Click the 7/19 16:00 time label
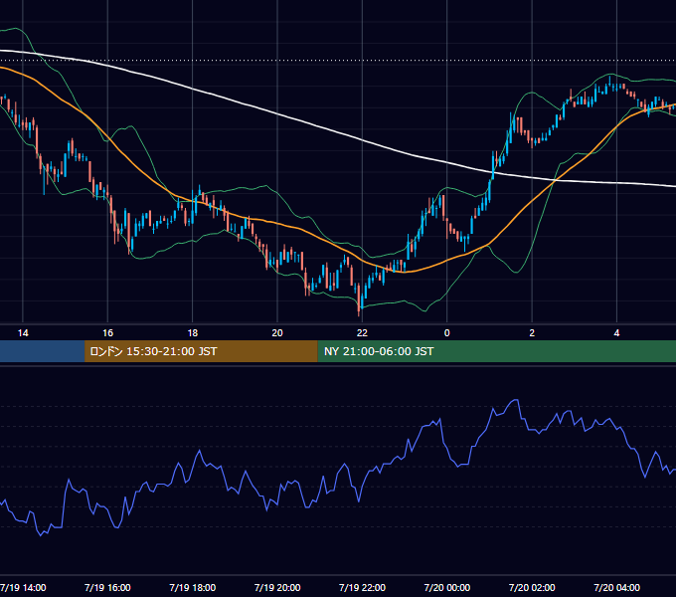The width and height of the screenshot is (676, 597). pos(107,587)
